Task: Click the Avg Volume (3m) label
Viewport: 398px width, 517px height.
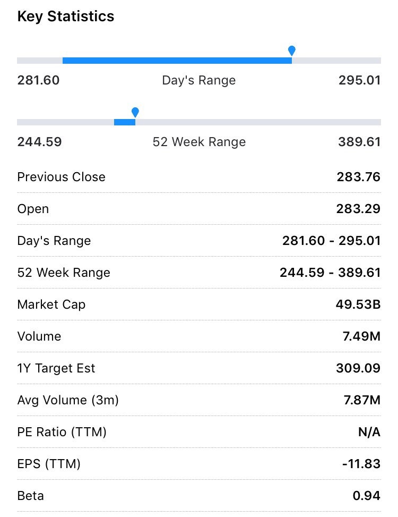Action: [x=68, y=400]
